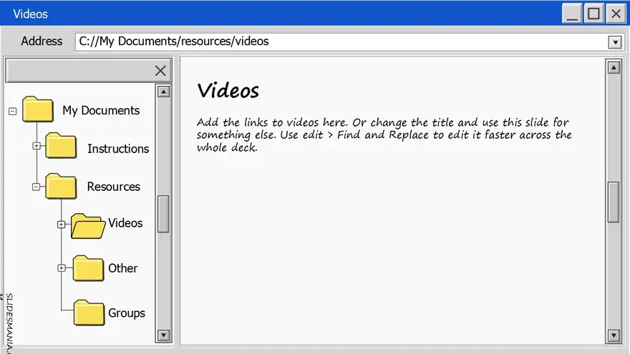Click the Videos window title text
This screenshot has width=630, height=354.
coord(30,14)
